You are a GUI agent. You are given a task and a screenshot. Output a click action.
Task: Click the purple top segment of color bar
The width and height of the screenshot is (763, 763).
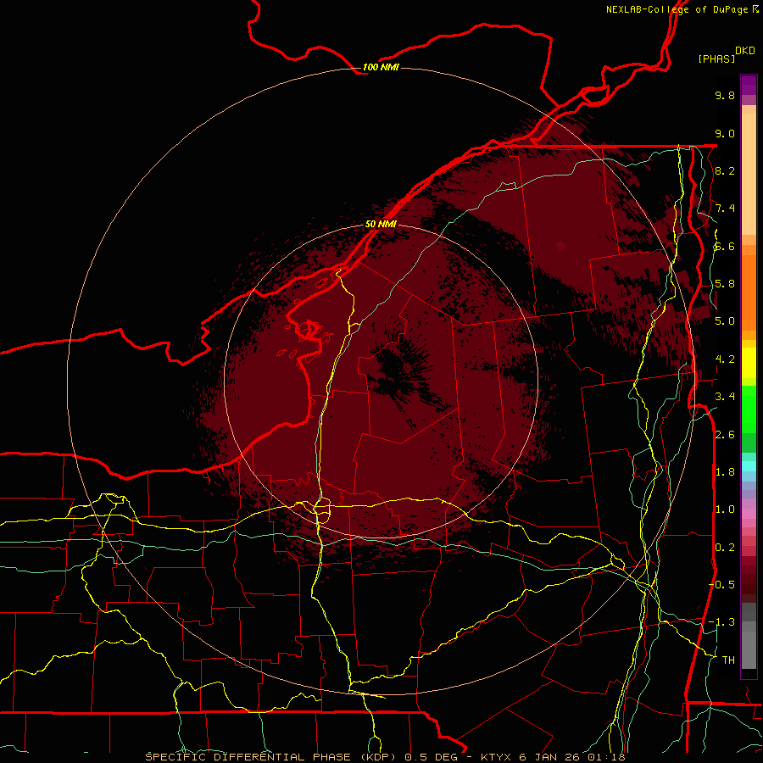749,85
